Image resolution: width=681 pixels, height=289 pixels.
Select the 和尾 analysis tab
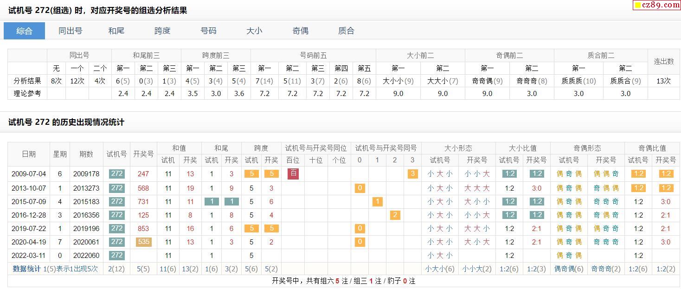(x=116, y=31)
